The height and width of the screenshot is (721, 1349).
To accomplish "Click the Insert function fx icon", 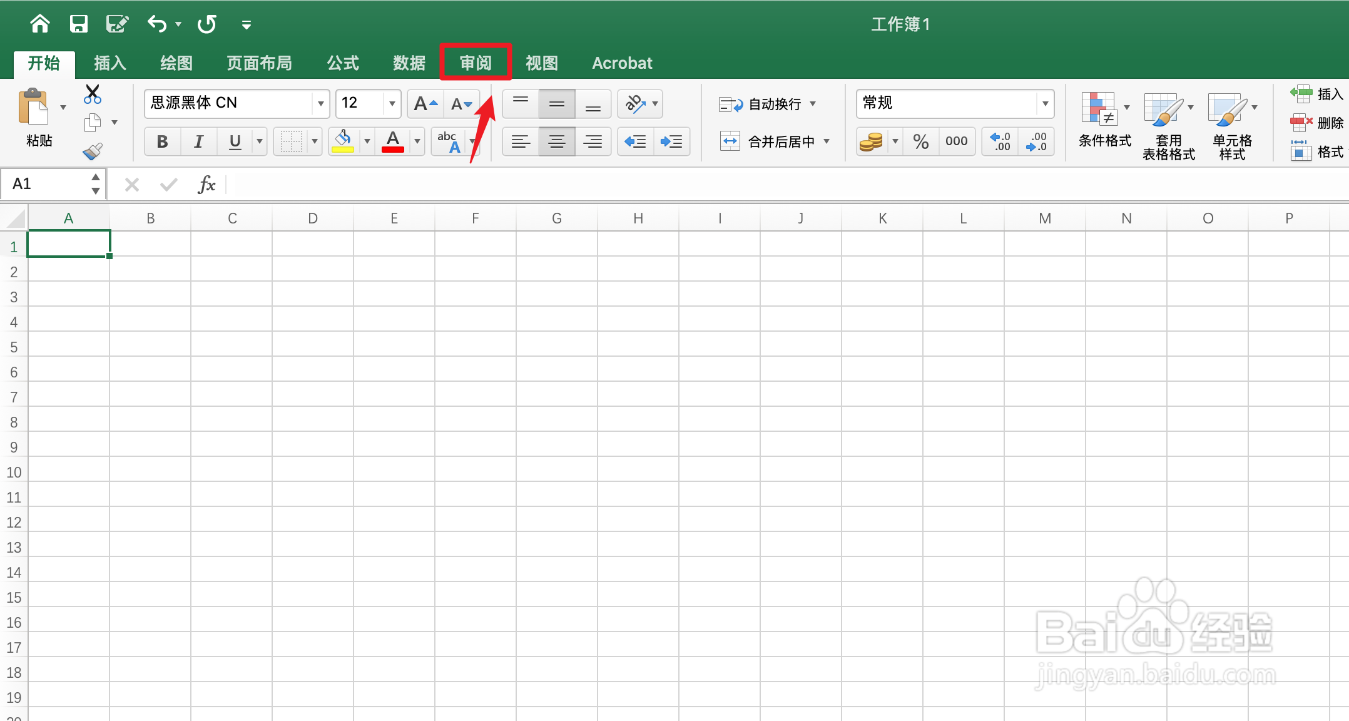I will pos(206,185).
